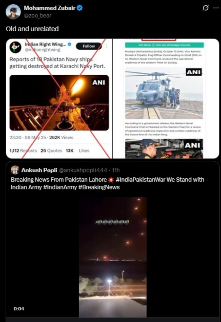Open the #IndianArmy hashtag
Screen dimensions: 221x322
click(x=60, y=187)
